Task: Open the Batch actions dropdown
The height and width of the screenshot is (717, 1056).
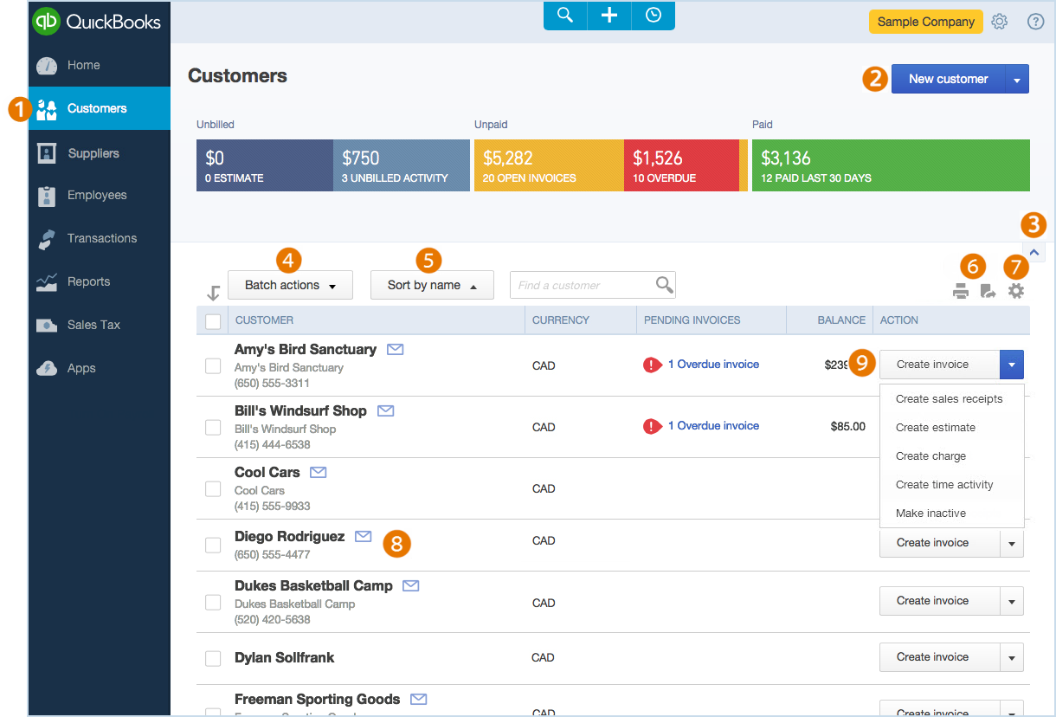Action: pyautogui.click(x=290, y=284)
